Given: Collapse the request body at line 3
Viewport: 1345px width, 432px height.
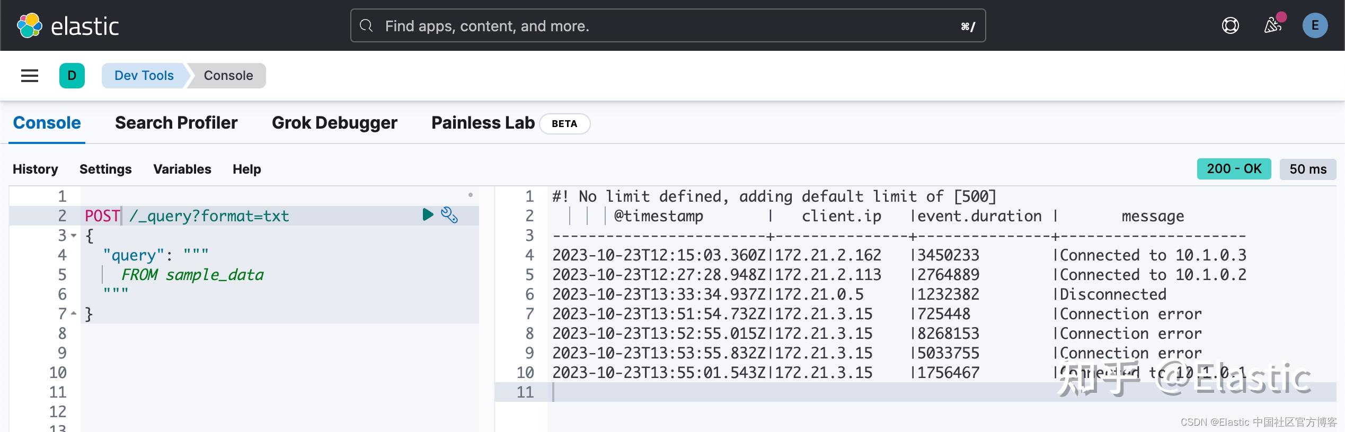Looking at the screenshot, I should 73,236.
